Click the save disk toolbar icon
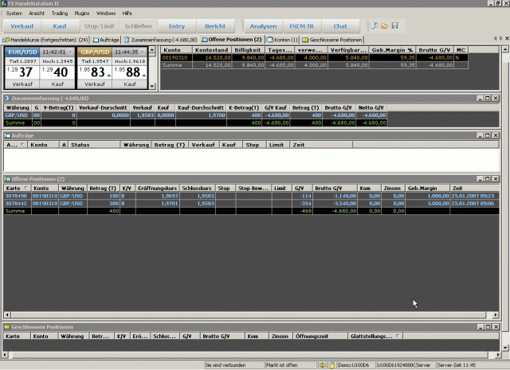The width and height of the screenshot is (510, 370). tap(394, 26)
